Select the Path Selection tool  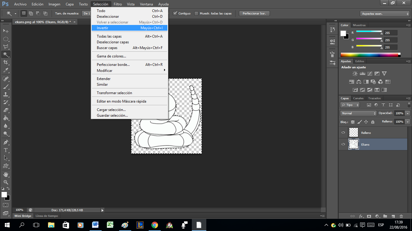pos(6,158)
